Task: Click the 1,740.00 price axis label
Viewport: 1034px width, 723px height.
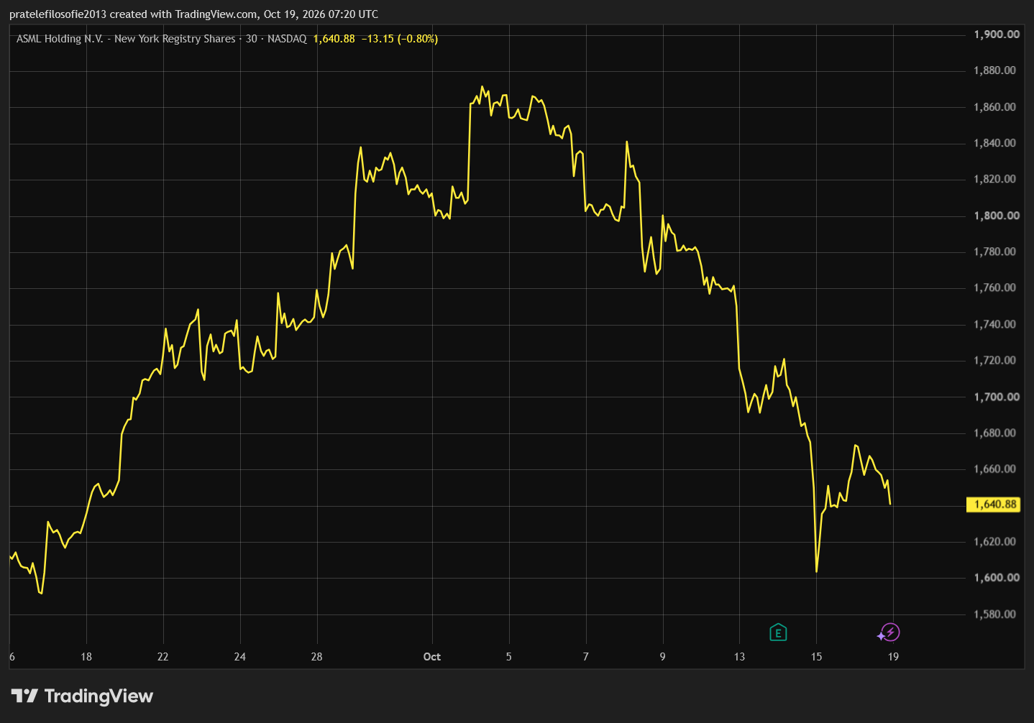Action: pyautogui.click(x=994, y=324)
